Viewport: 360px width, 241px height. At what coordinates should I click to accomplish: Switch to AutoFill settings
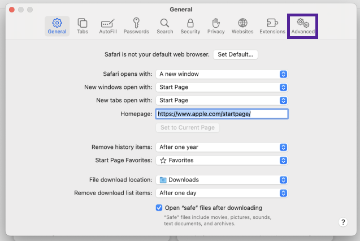coord(108,26)
